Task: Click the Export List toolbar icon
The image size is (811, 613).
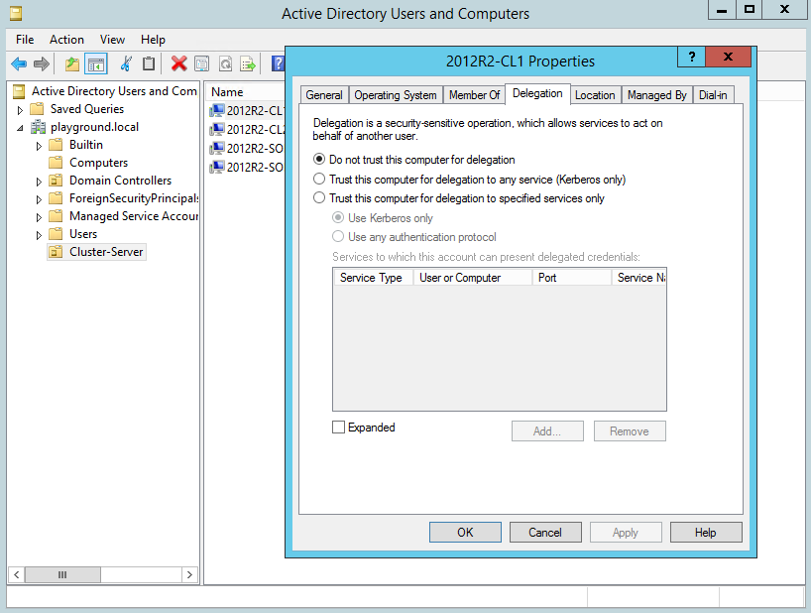Action: tap(249, 64)
